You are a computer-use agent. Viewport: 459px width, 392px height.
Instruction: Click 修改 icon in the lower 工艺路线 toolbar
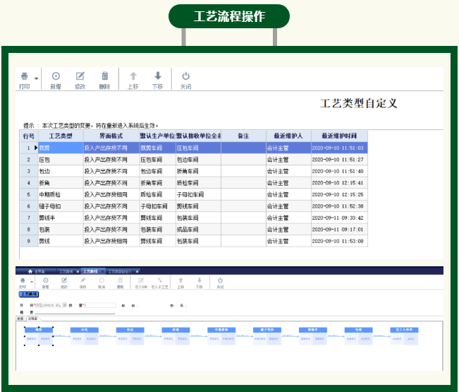pyautogui.click(x=64, y=280)
